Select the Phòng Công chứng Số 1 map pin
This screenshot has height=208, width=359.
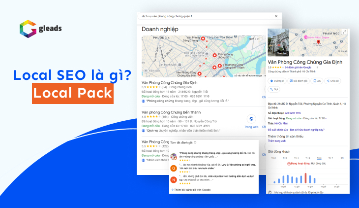pyautogui.click(x=214, y=55)
